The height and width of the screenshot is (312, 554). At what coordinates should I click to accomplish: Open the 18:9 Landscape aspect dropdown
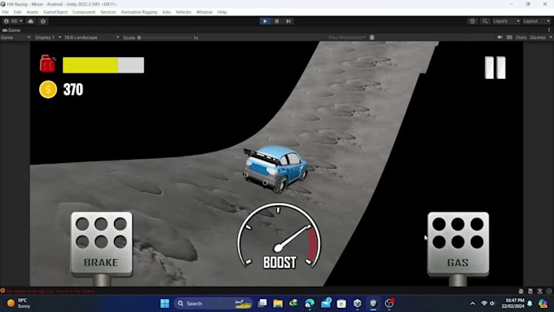91,37
